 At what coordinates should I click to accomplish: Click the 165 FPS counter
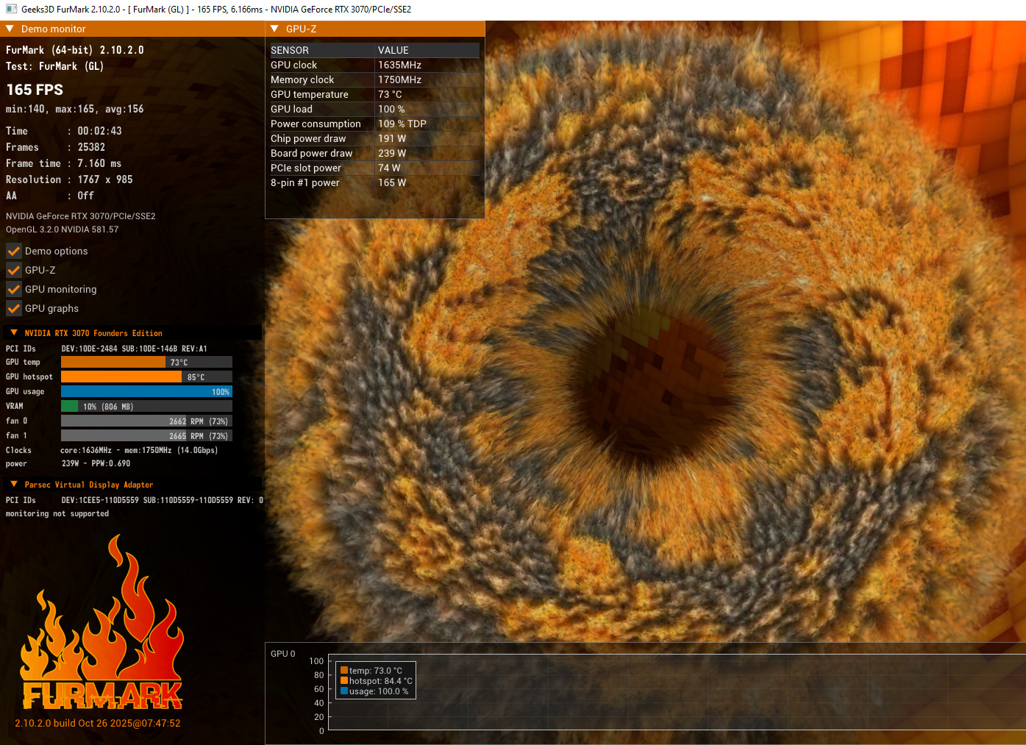35,90
